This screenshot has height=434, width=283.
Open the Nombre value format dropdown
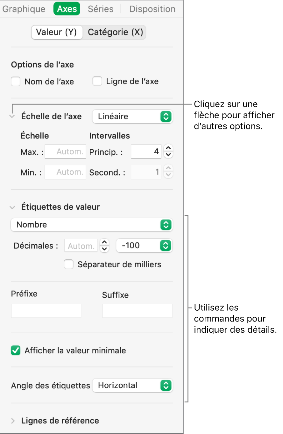91,225
